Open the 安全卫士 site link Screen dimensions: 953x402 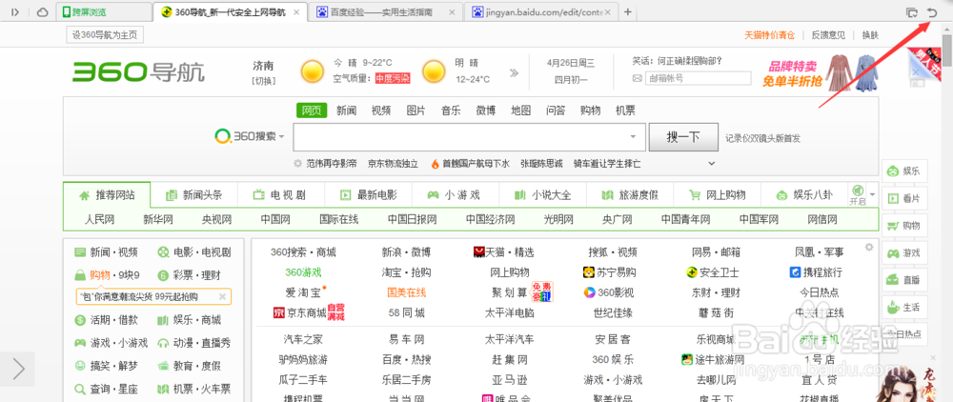712,272
